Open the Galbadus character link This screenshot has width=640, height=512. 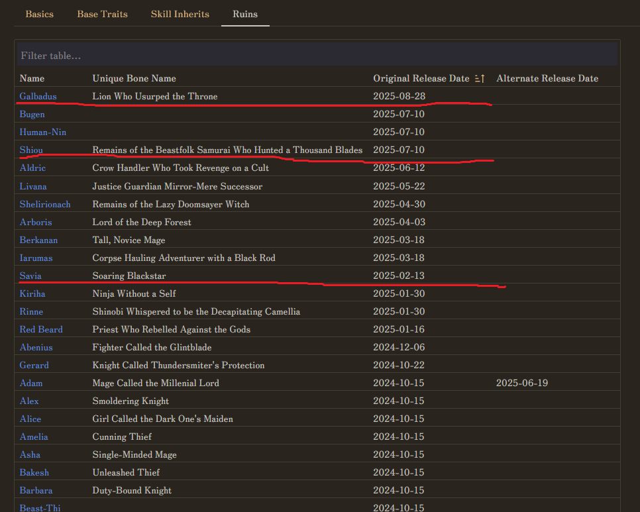pyautogui.click(x=38, y=97)
